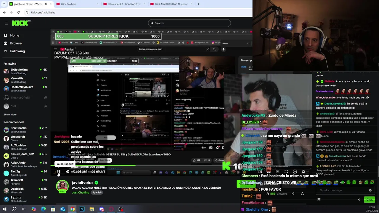Click the Kick Search box
Viewport: 379px width, 213px height.
coord(189,23)
